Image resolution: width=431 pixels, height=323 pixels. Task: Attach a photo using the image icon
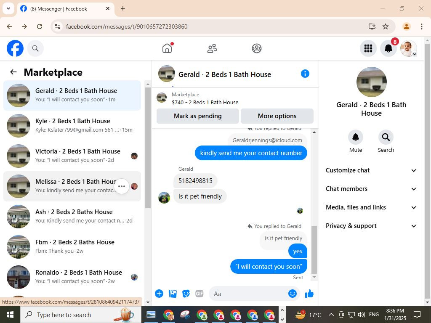(173, 294)
